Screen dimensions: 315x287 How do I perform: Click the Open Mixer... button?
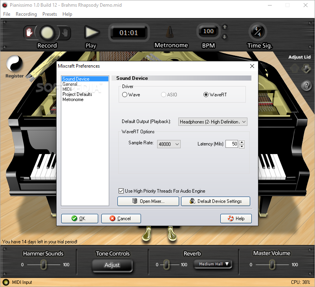pyautogui.click(x=148, y=201)
